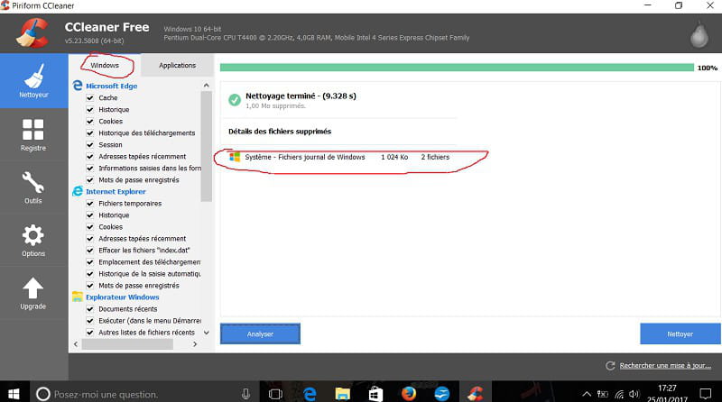Click the Détails des fichiers supprimés heading
The height and width of the screenshot is (402, 722).
pyautogui.click(x=280, y=132)
